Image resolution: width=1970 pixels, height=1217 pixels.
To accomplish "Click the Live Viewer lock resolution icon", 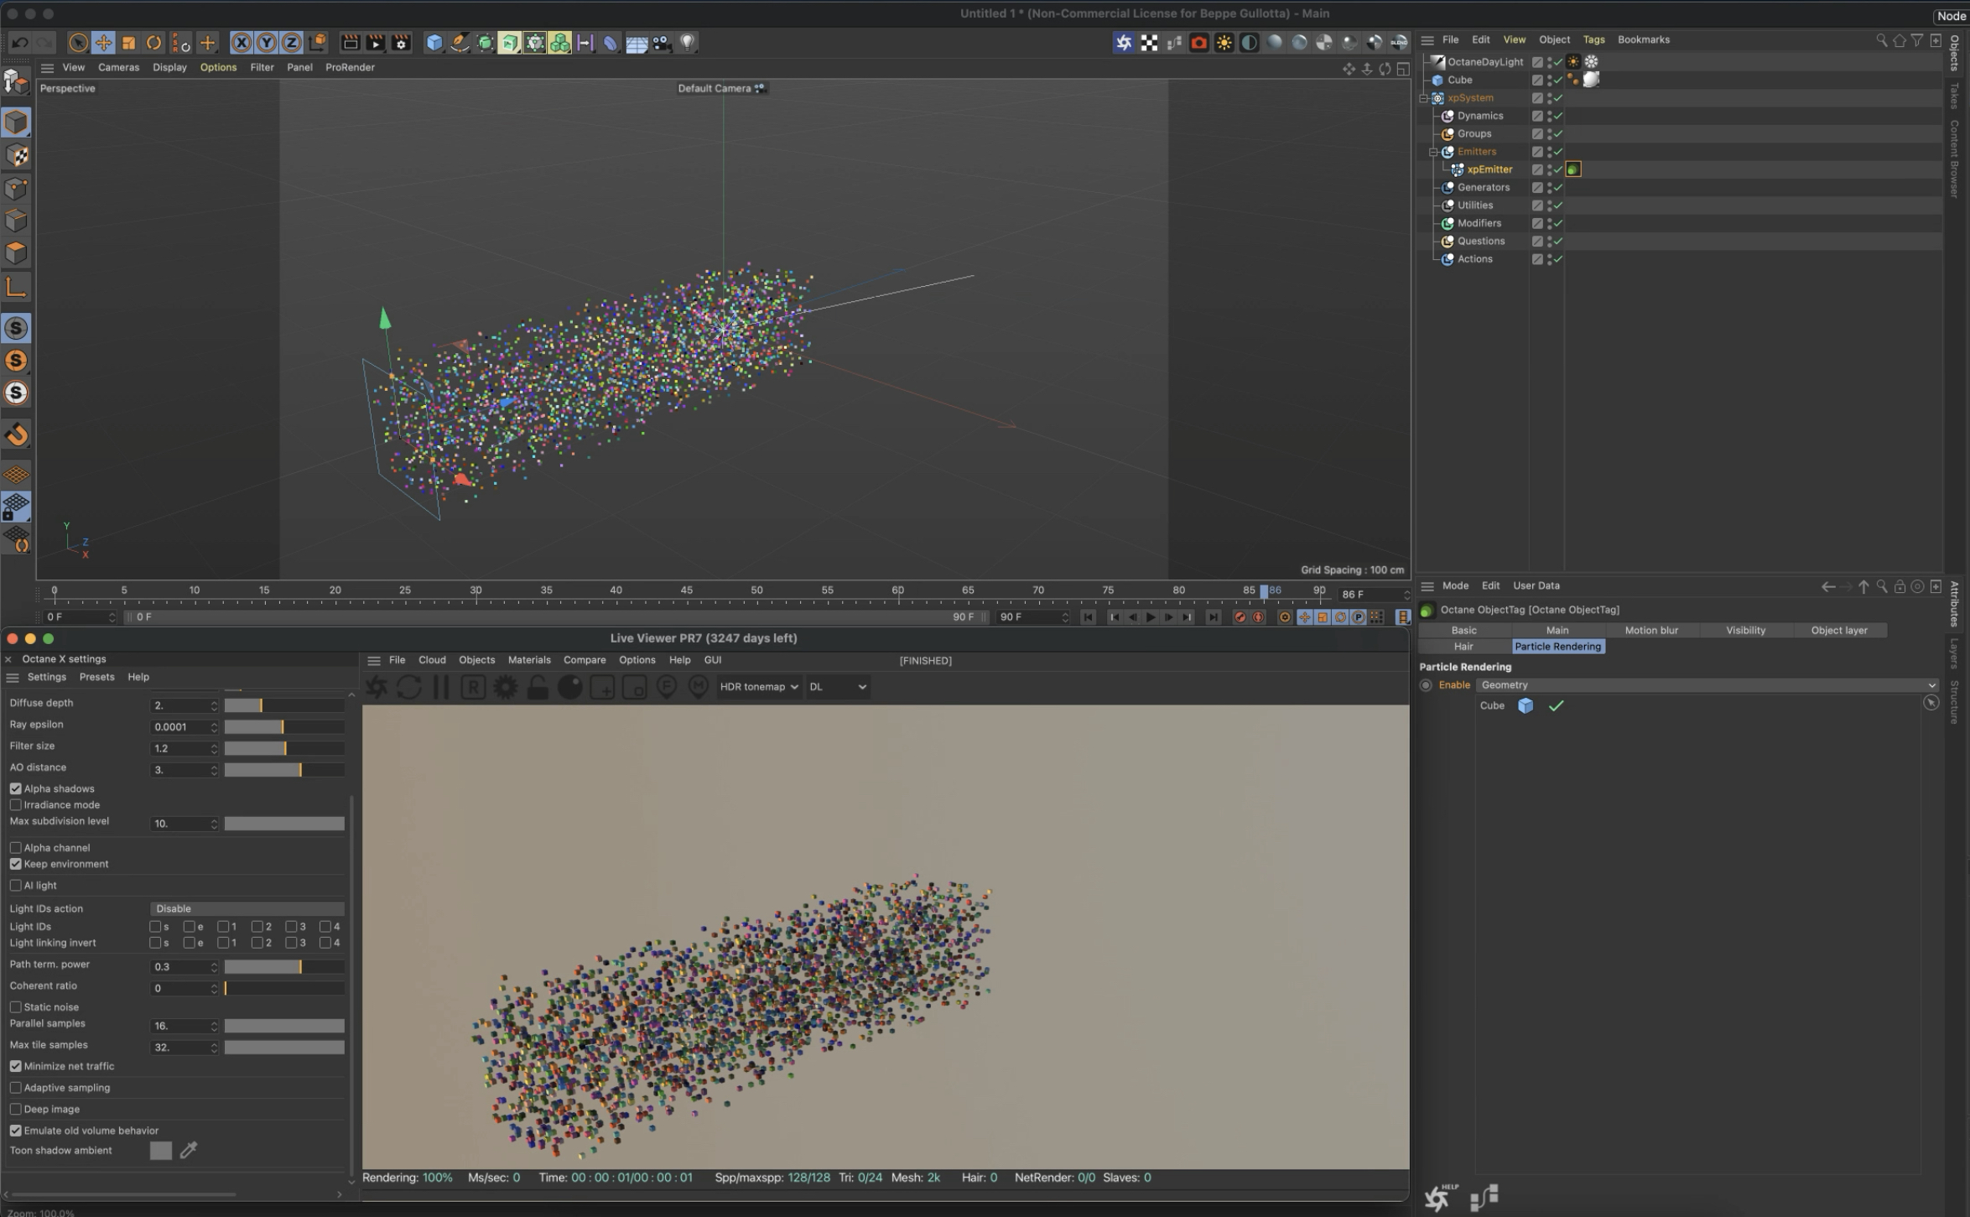I will (x=538, y=687).
